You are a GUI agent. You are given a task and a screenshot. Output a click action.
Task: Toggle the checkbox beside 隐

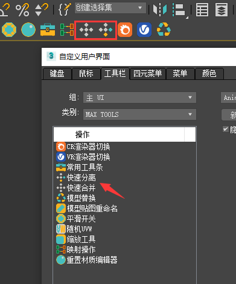(226, 129)
